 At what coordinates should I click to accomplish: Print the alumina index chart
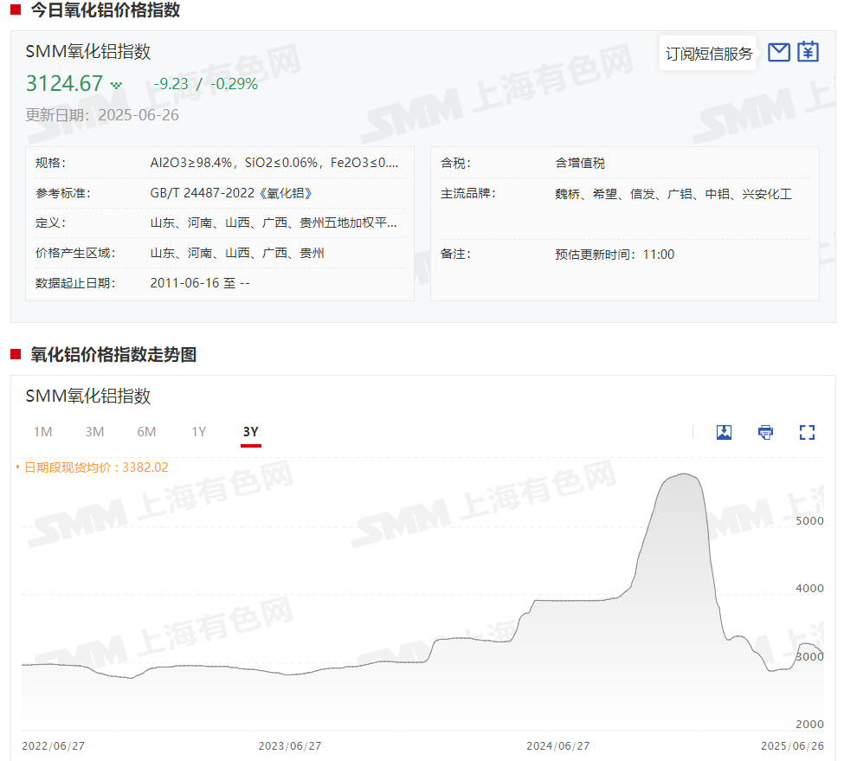765,432
